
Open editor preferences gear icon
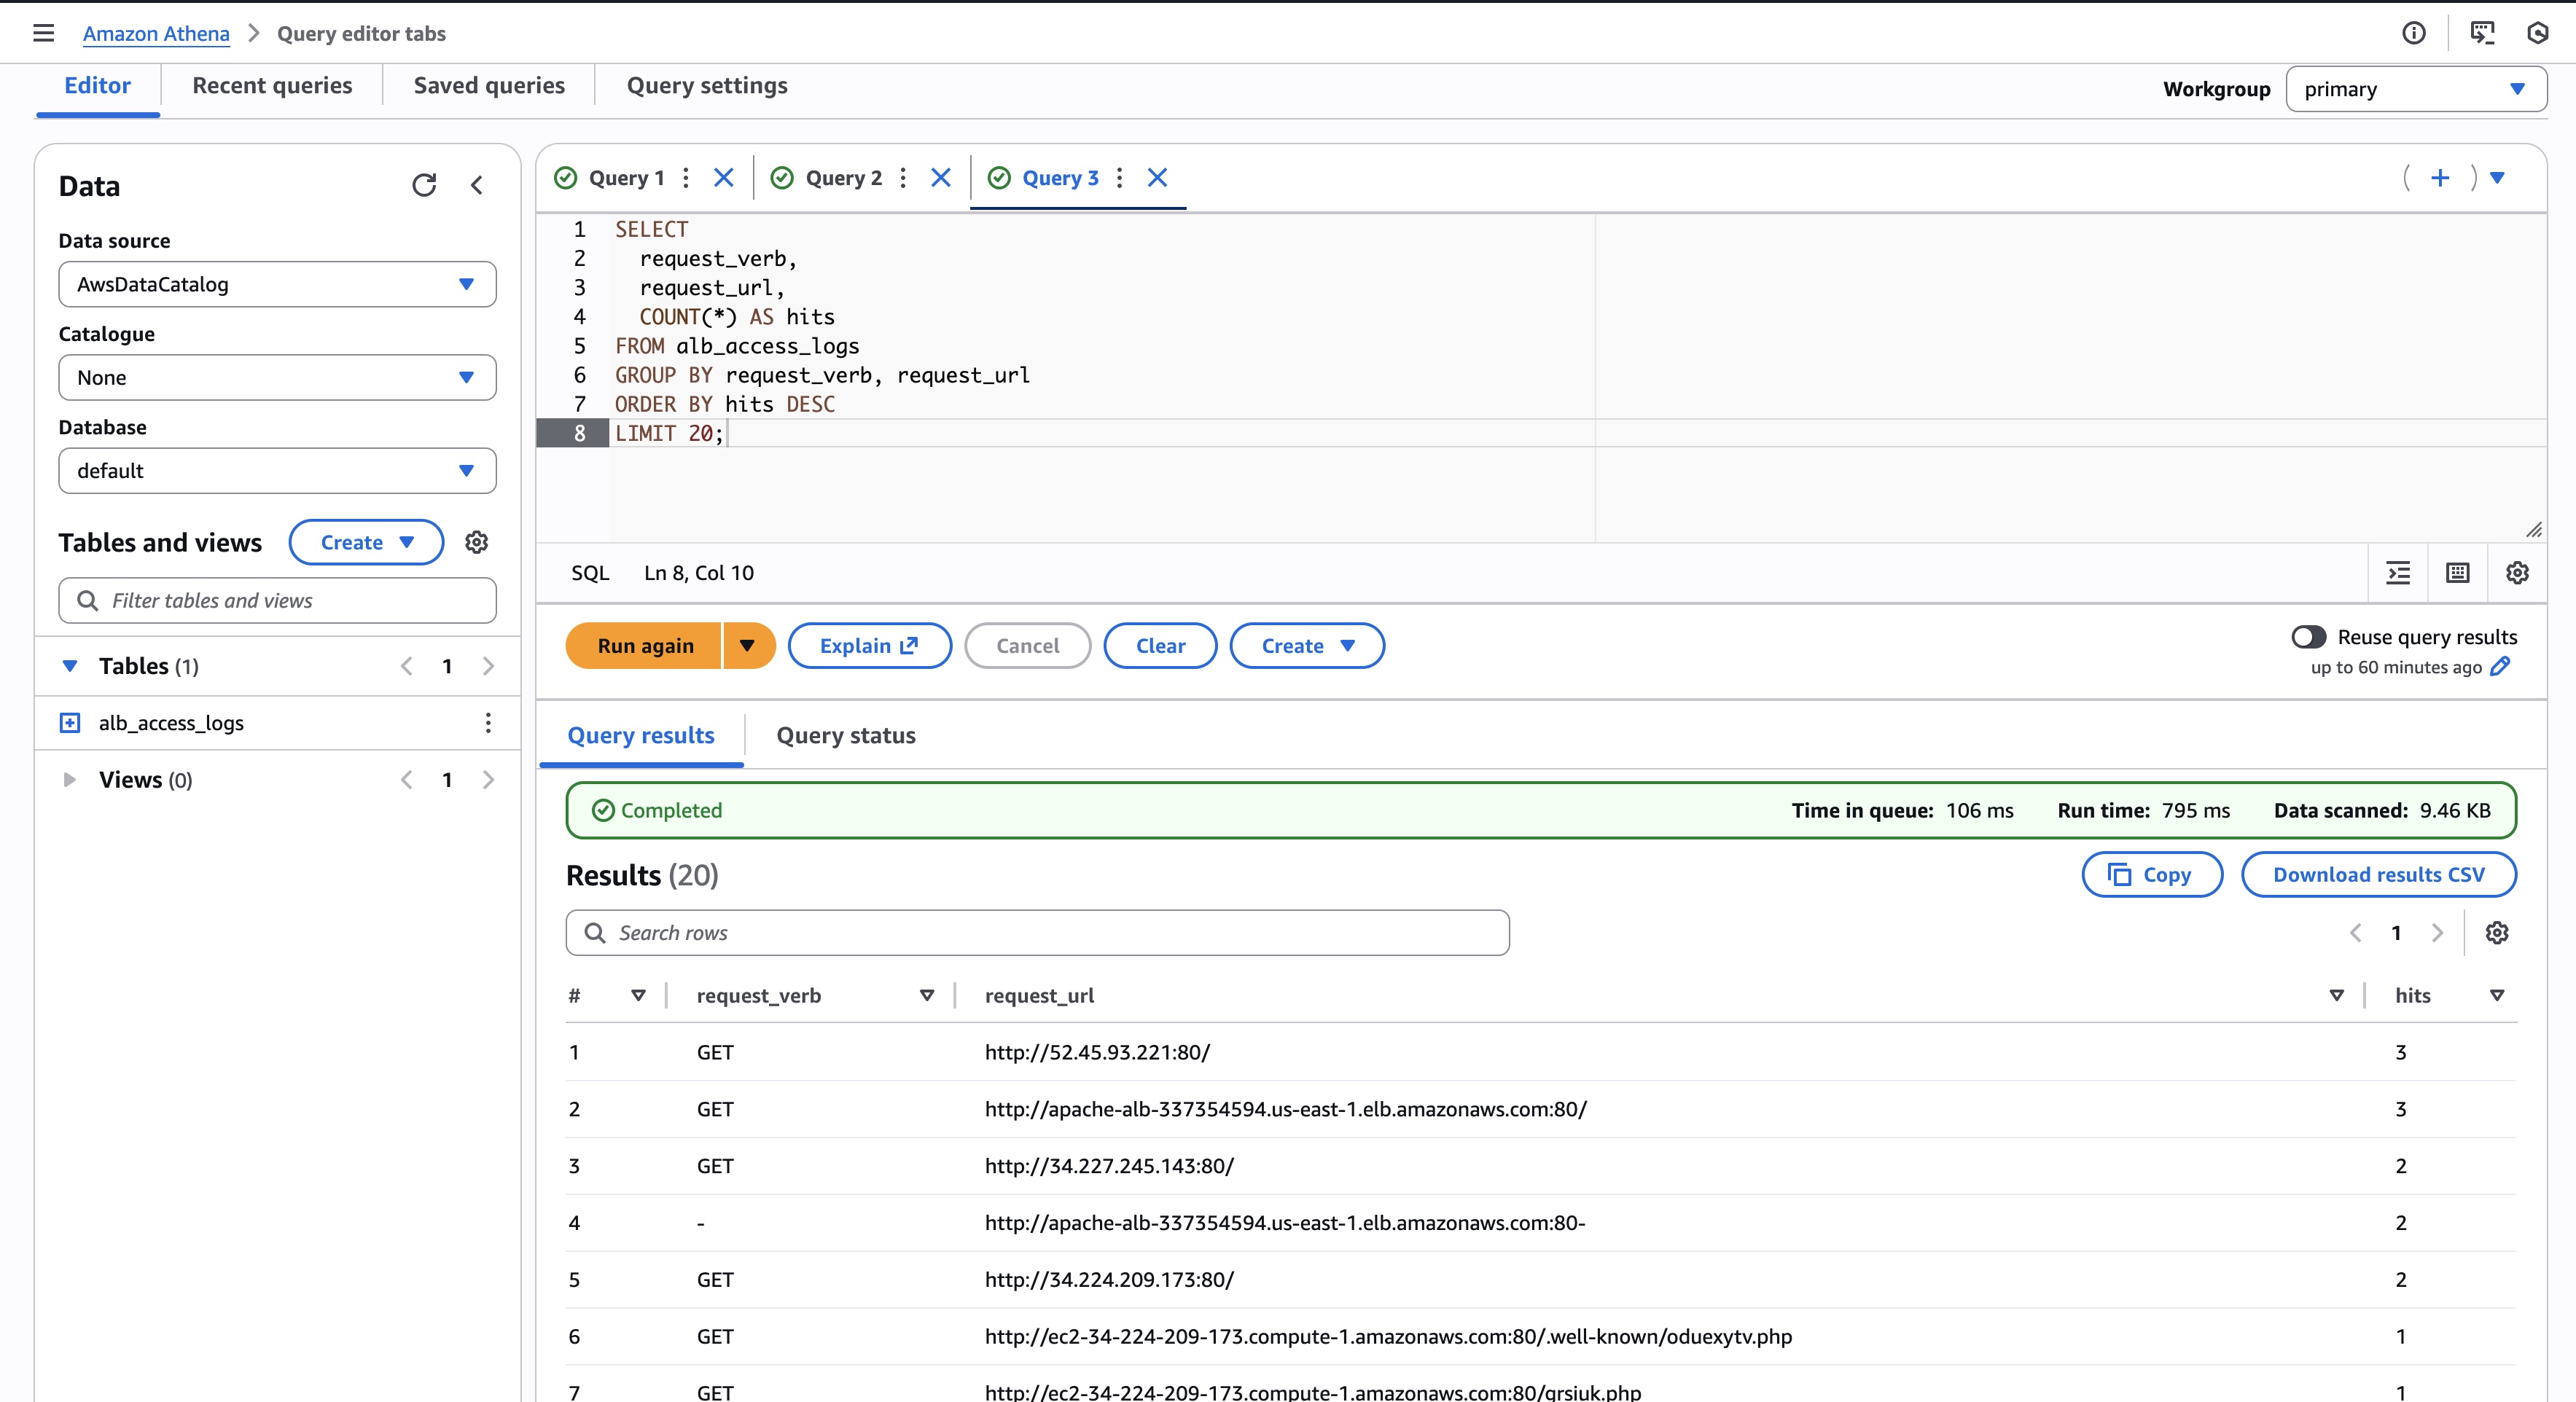2517,573
